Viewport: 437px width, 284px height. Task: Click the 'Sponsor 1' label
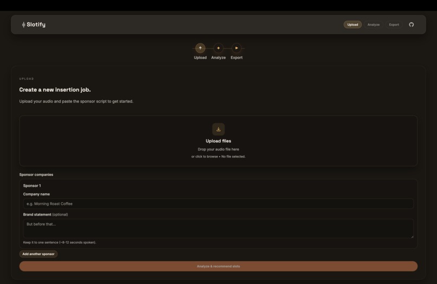click(x=32, y=186)
